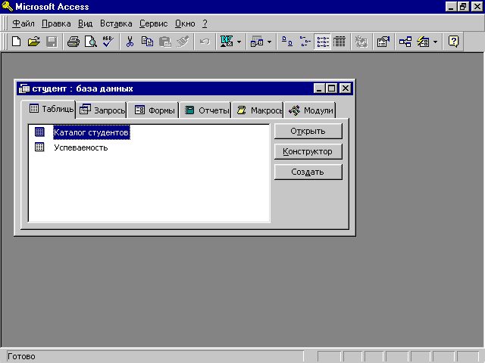Switch to List view button
This screenshot has height=363, width=485.
[323, 42]
